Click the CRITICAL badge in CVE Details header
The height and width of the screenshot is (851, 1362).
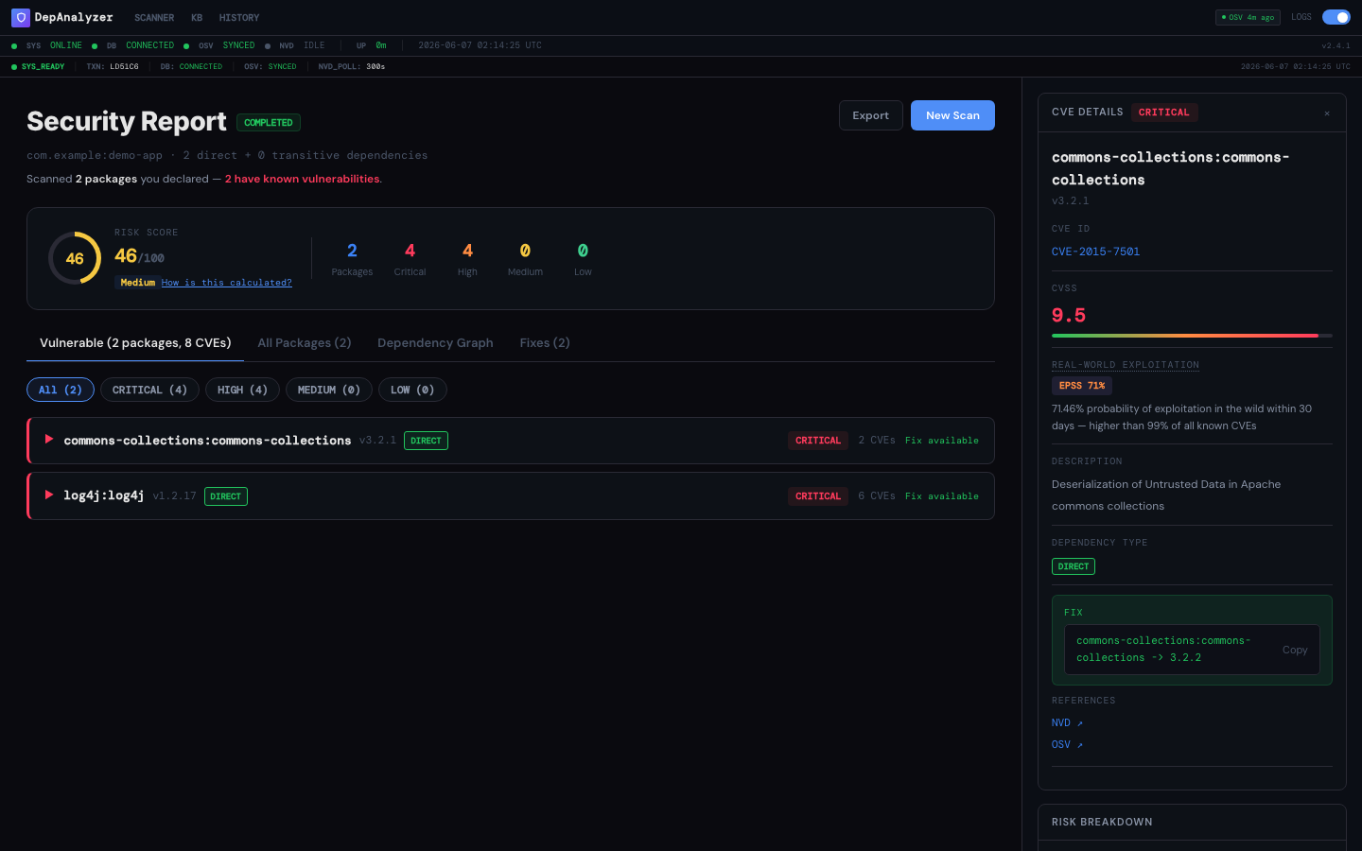pos(1164,113)
